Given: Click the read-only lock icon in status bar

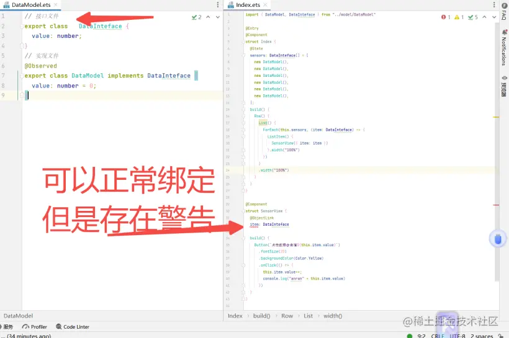Looking at the screenshot, I should click(x=501, y=336).
